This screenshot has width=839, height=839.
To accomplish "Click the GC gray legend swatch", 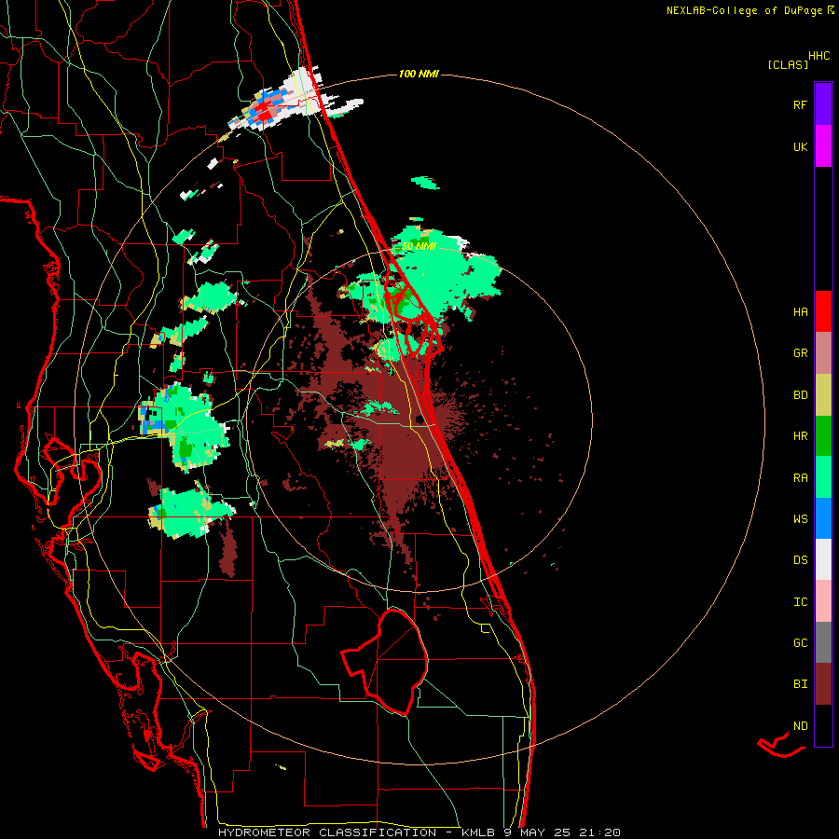I will (x=823, y=642).
